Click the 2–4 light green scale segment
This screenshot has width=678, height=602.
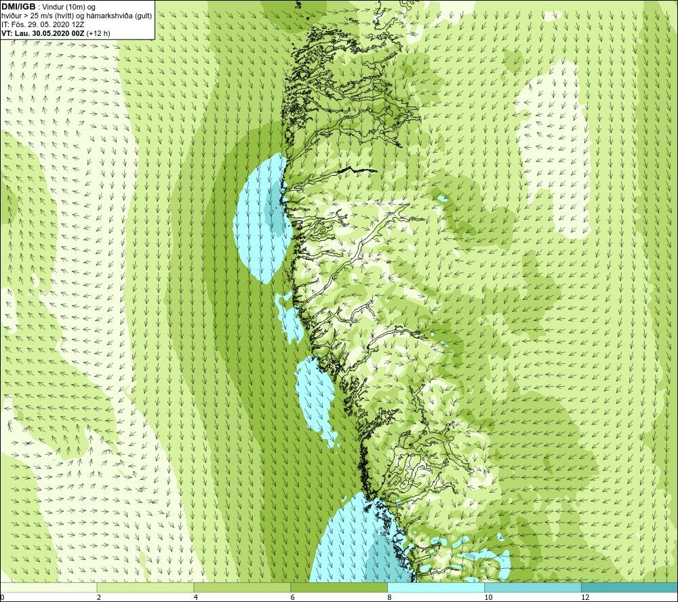[145, 587]
